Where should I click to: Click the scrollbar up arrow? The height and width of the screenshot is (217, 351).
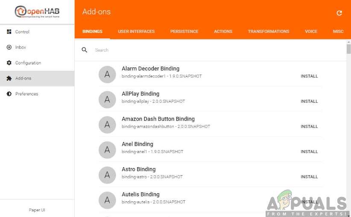[348, 42]
